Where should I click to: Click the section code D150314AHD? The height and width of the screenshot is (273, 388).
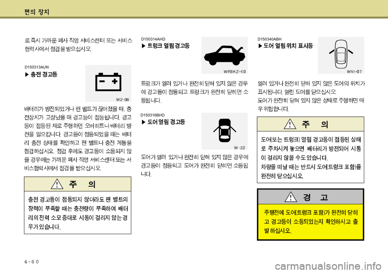coord(153,39)
